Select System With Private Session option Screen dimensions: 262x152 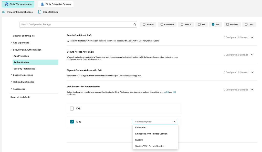(150, 146)
